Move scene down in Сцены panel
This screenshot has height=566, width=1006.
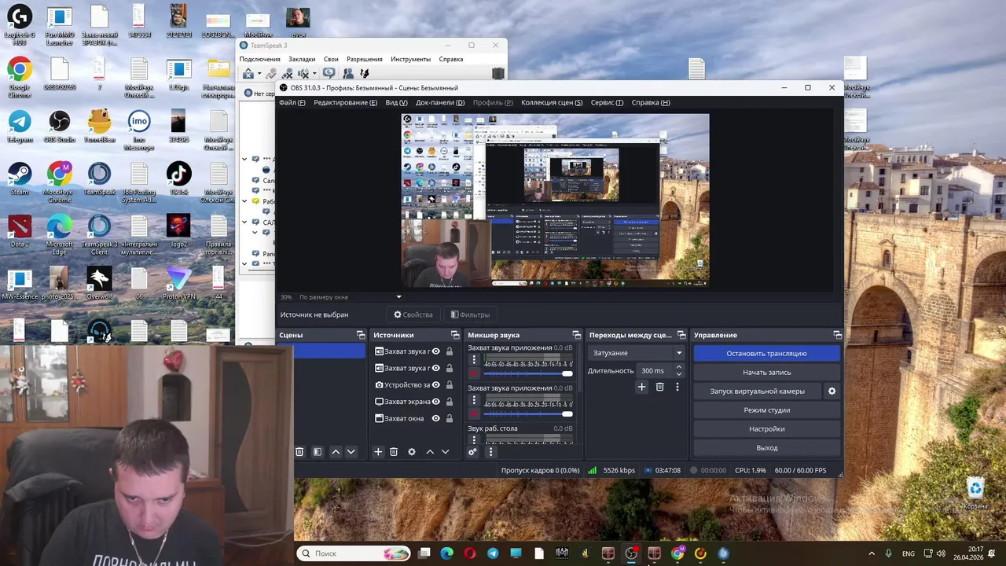(351, 452)
